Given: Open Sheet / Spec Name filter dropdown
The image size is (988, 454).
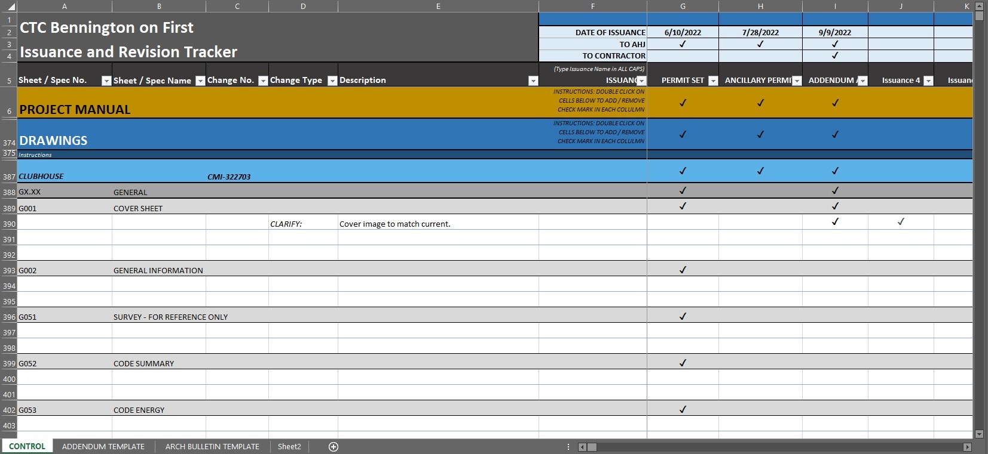Looking at the screenshot, I should (x=200, y=81).
